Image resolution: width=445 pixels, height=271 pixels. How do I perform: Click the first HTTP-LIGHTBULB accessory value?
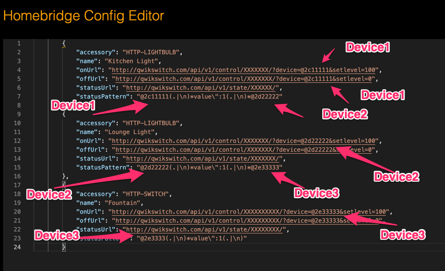point(151,52)
